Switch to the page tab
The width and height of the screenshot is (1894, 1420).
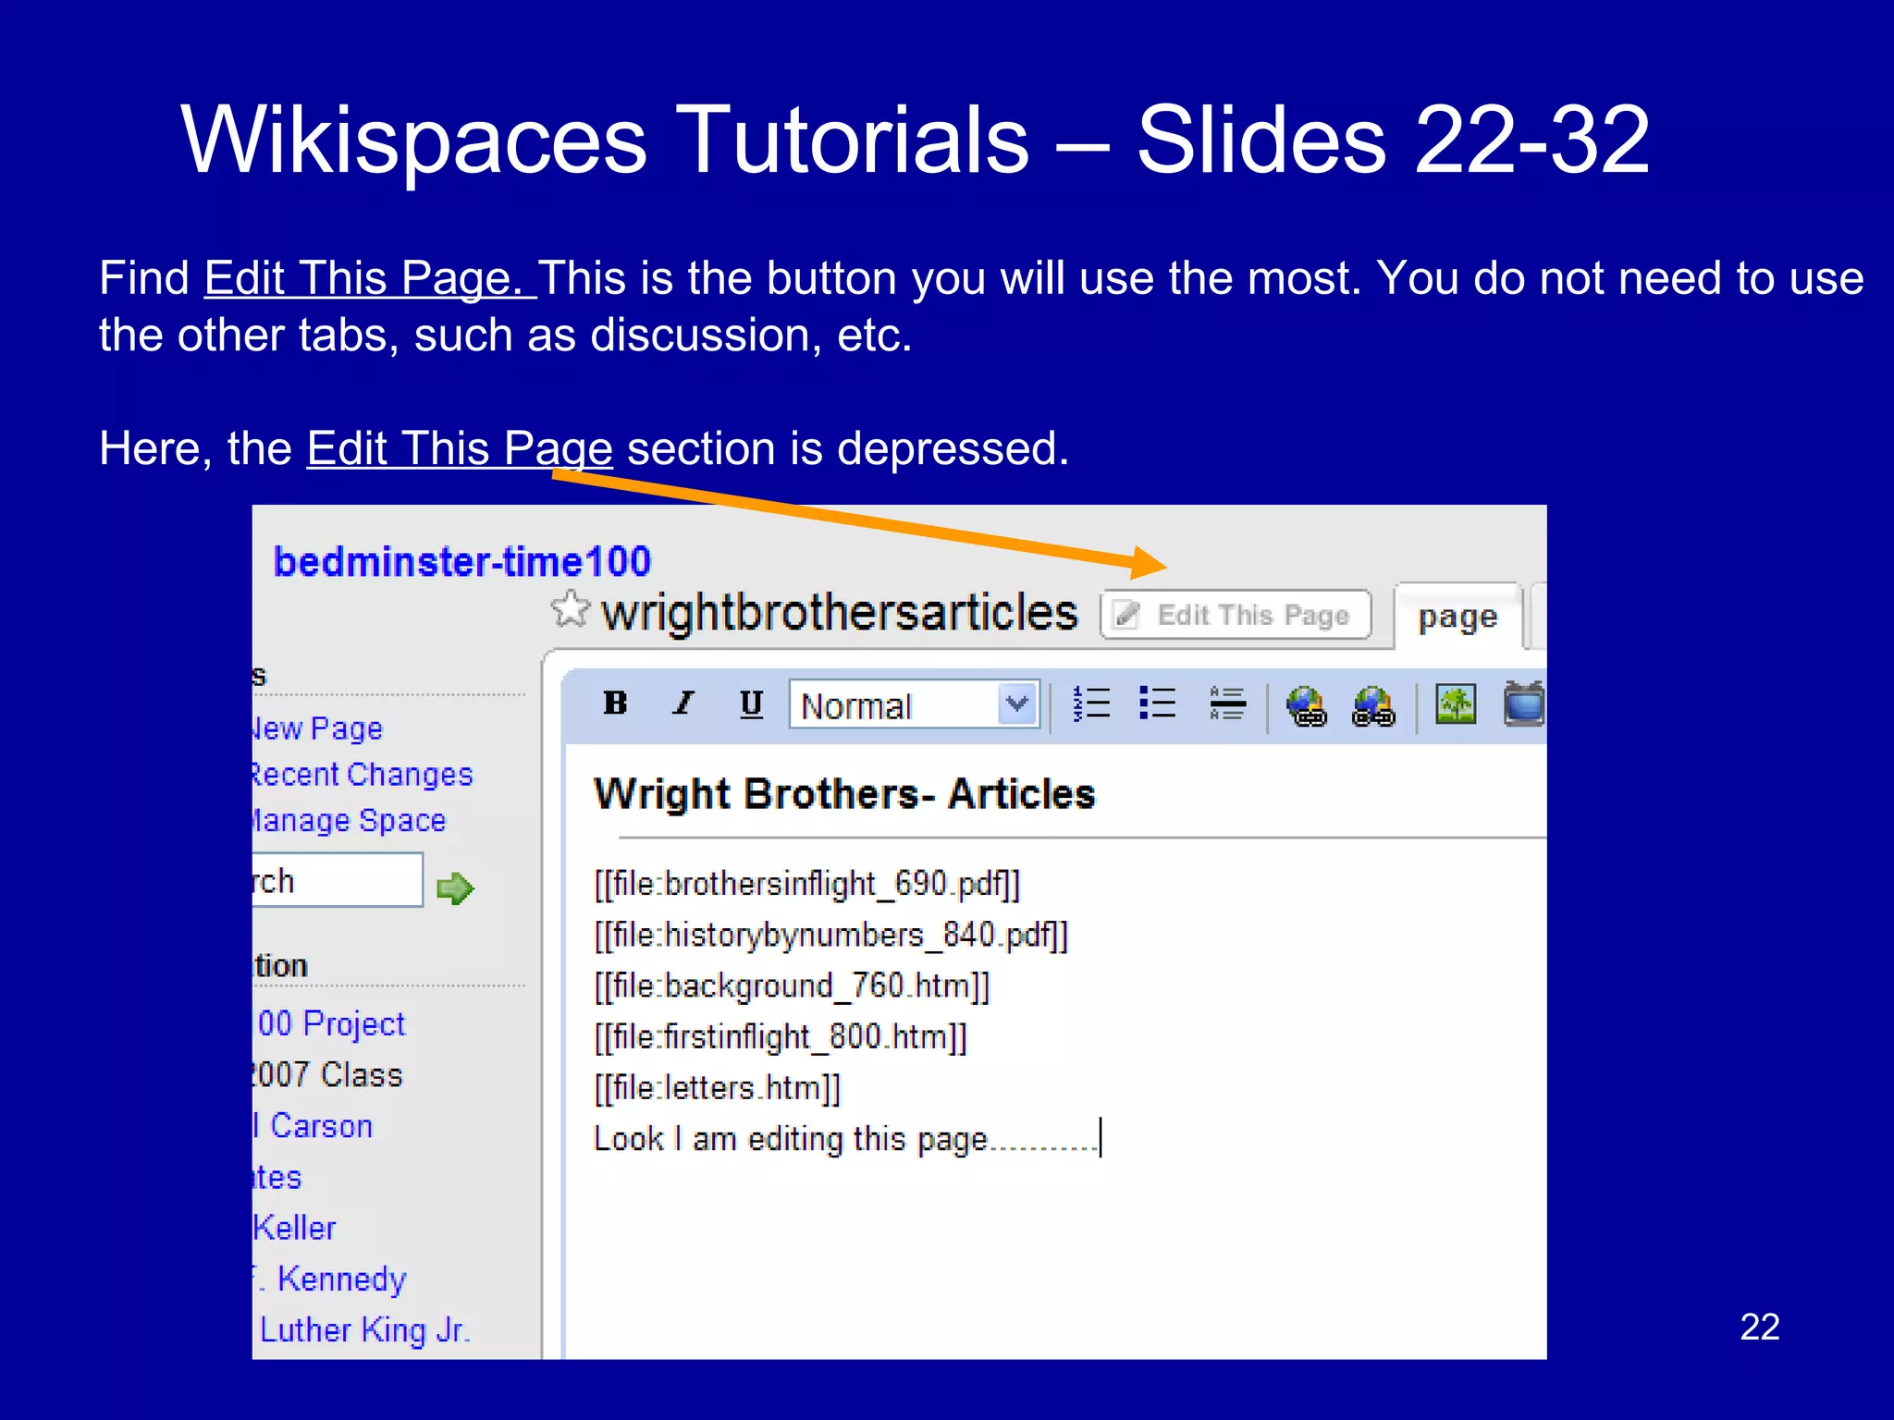pyautogui.click(x=1457, y=617)
